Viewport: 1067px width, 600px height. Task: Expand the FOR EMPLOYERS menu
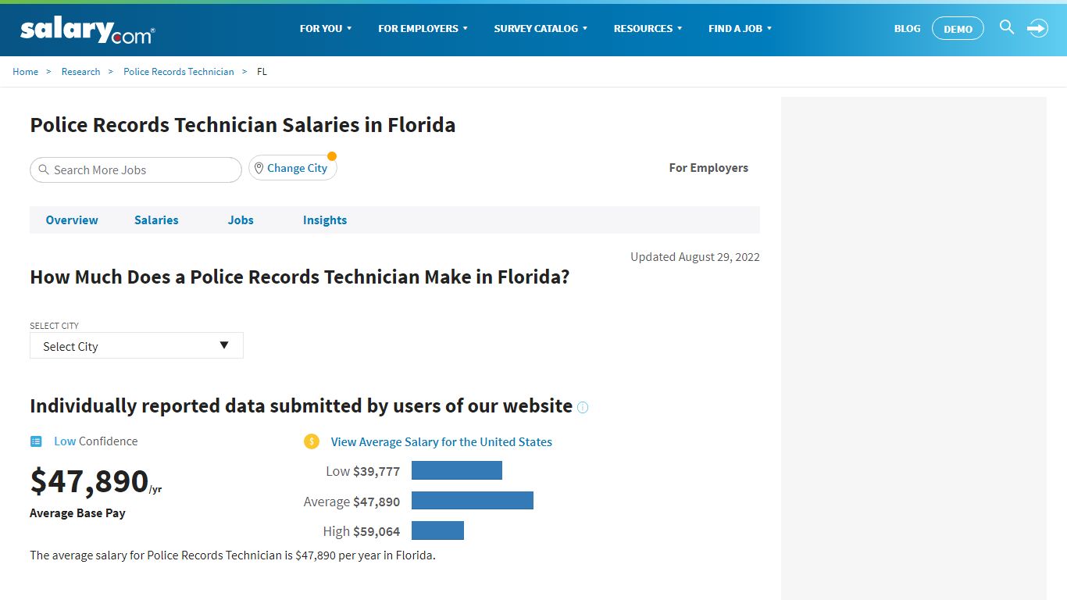click(423, 28)
